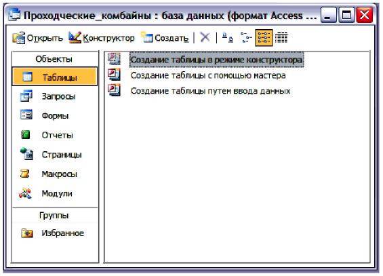The height and width of the screenshot is (276, 383).
Task: Click the constructor-mode table shortcut icon
Action: 114,59
